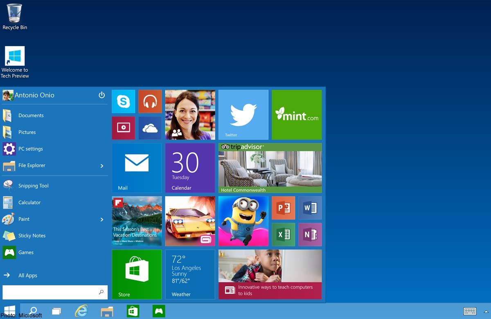
Task: Open the news tile about teaching computers
Action: 270,274
